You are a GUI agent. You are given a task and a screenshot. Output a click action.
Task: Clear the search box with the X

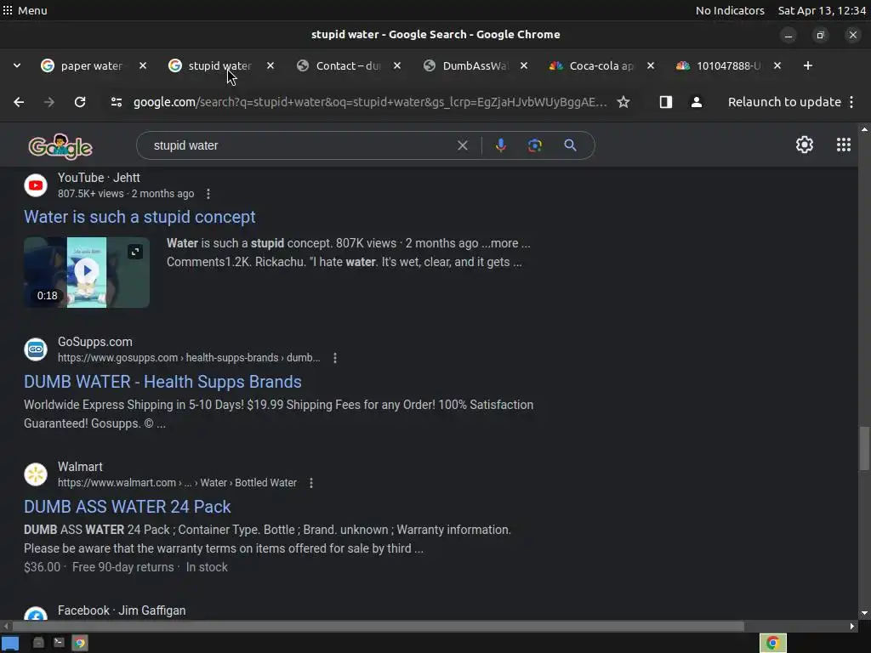(x=462, y=145)
